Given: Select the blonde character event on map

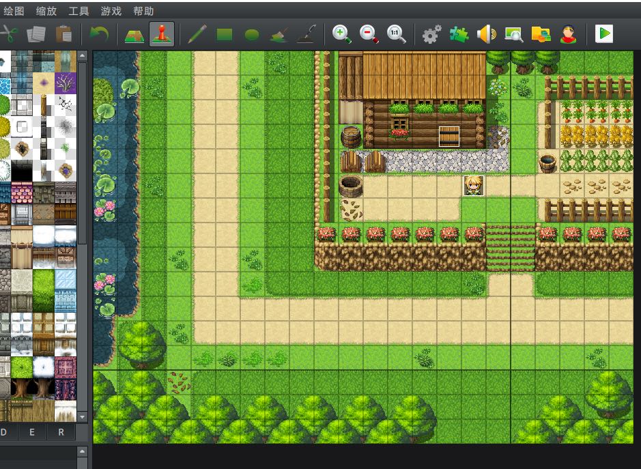Looking at the screenshot, I should click(473, 186).
